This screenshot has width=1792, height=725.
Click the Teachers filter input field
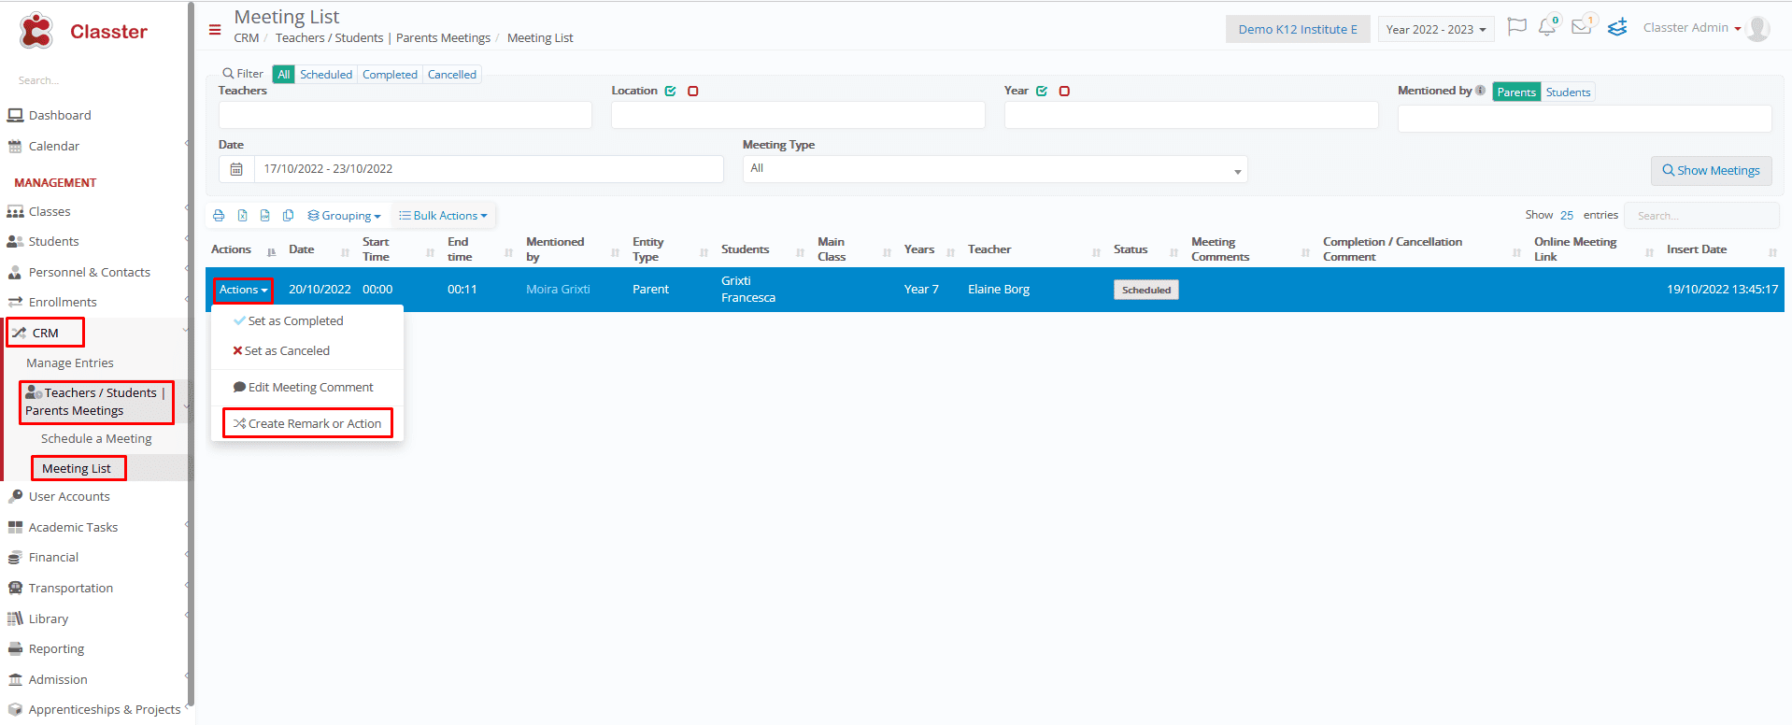point(405,115)
